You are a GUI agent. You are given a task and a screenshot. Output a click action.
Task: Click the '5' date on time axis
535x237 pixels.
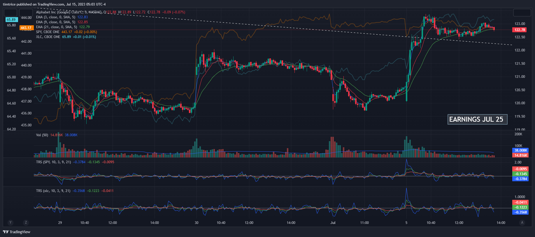click(406, 223)
